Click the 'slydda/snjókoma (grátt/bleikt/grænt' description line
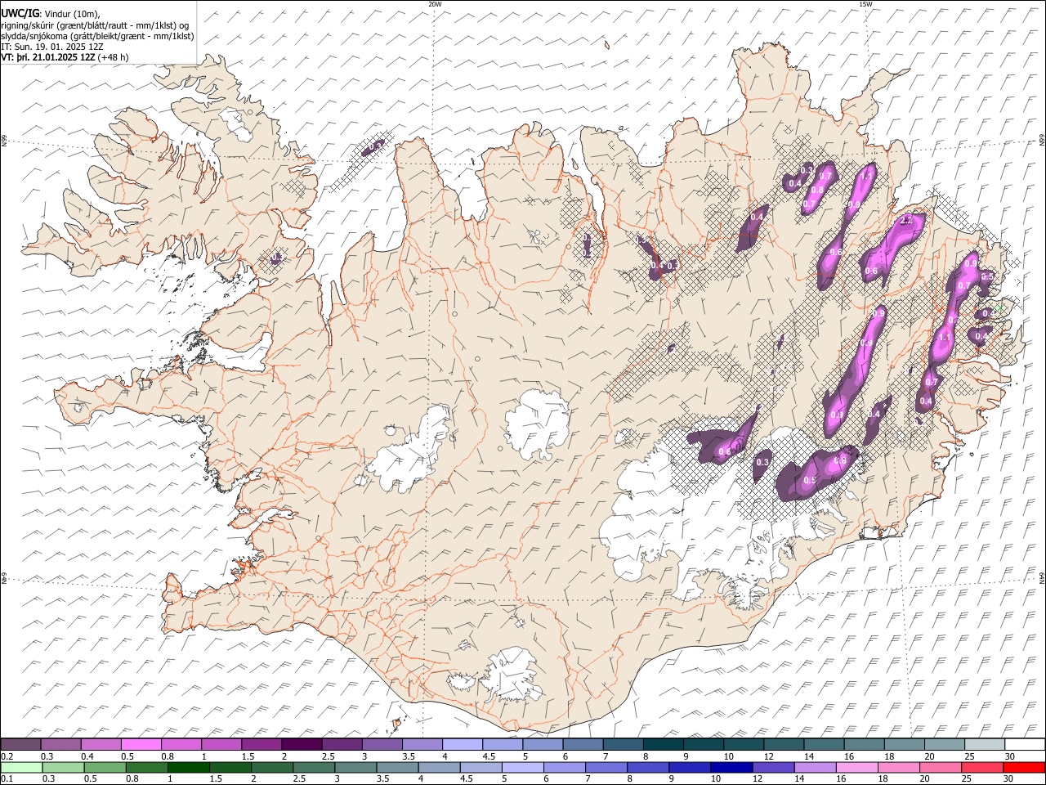Screen dimensions: 1046x785 (x=97, y=36)
